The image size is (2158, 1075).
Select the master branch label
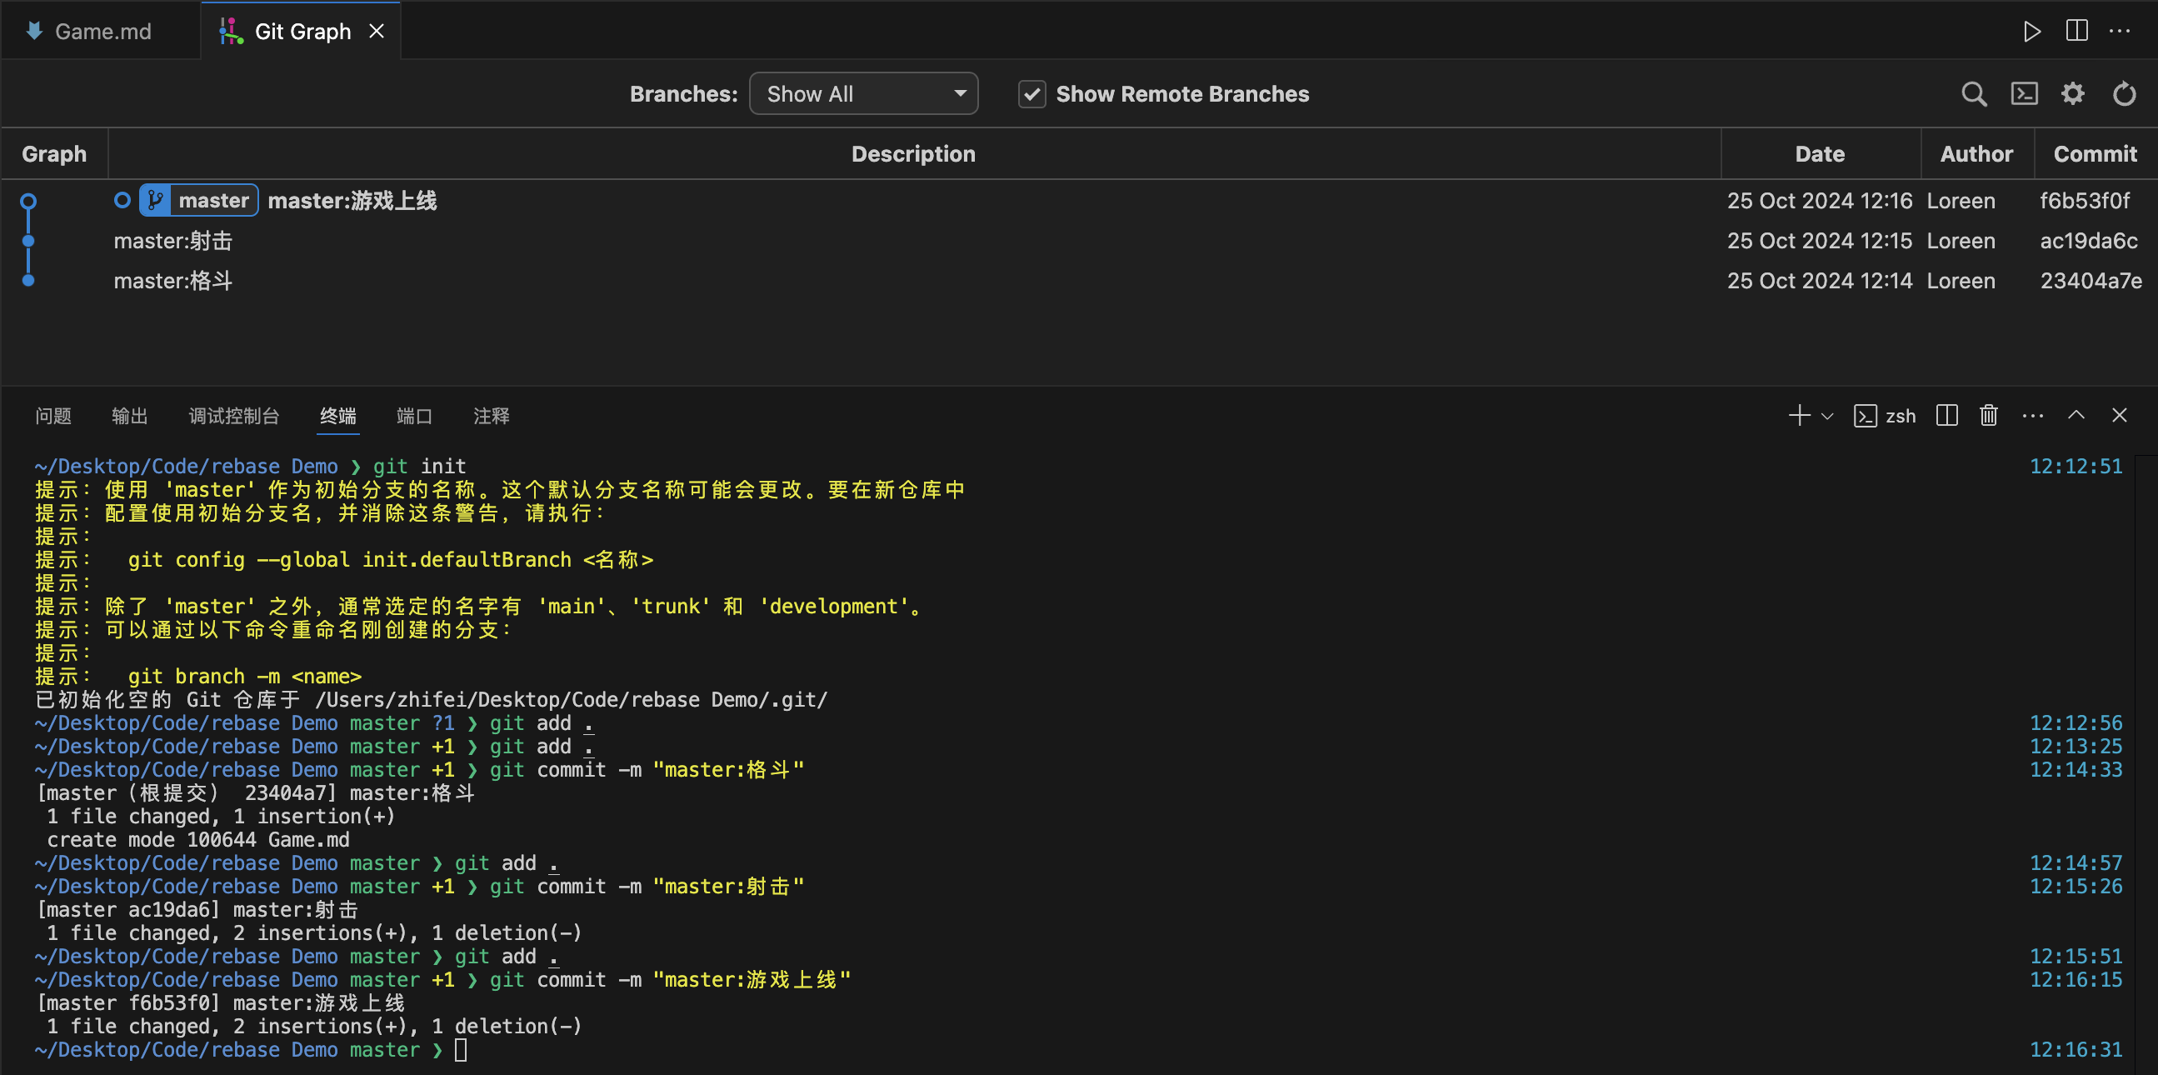coord(198,200)
